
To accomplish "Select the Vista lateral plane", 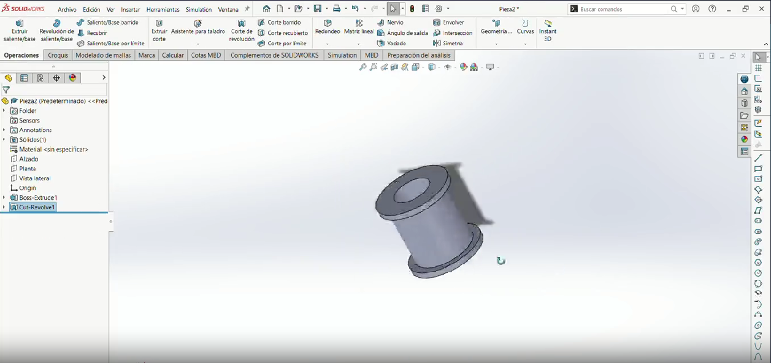I will point(30,178).
